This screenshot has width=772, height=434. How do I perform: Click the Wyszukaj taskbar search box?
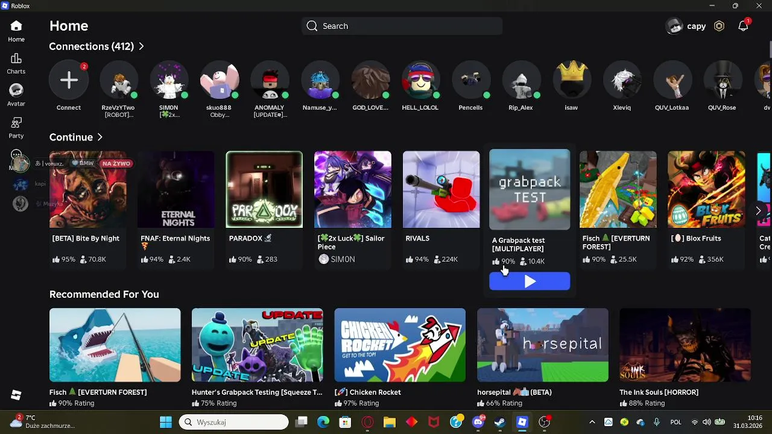[234, 422]
